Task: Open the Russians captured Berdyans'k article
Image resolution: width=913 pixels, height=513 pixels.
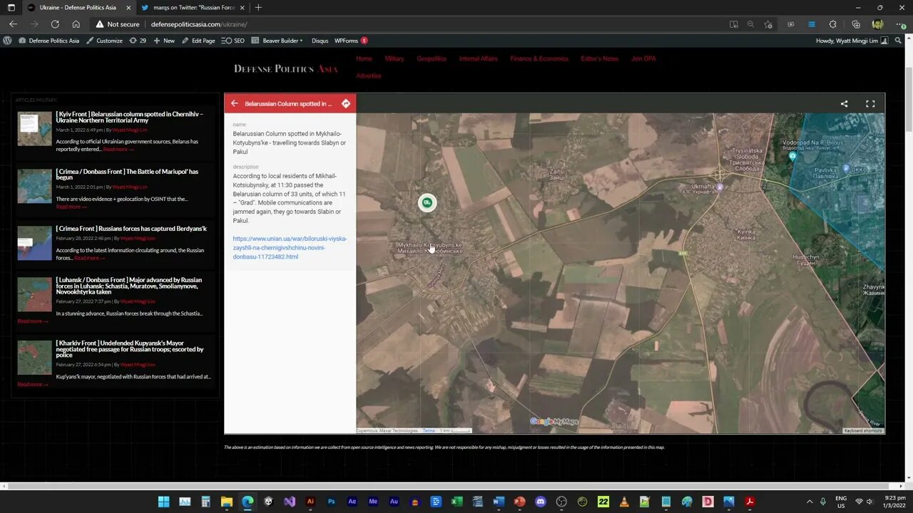Action: (131, 229)
